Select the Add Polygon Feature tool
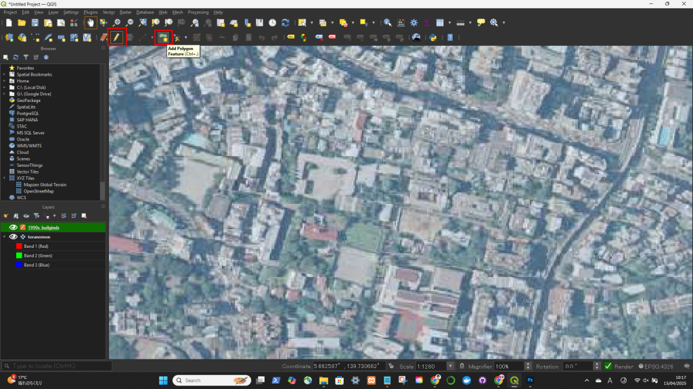 (164, 37)
